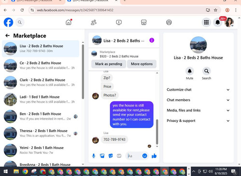View site information icon in address bar

tap(32, 10)
